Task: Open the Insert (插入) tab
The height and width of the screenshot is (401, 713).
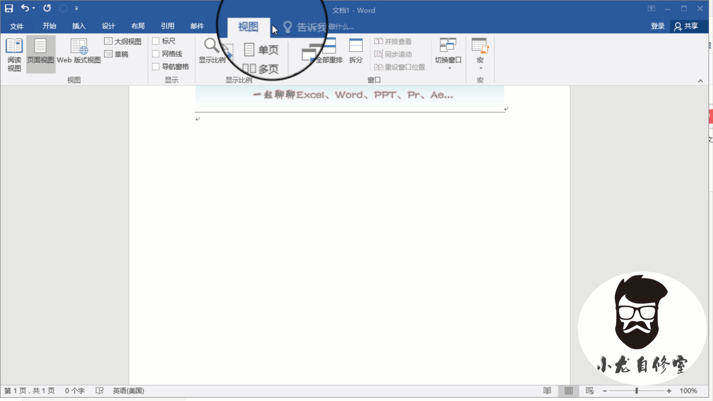Action: click(79, 26)
